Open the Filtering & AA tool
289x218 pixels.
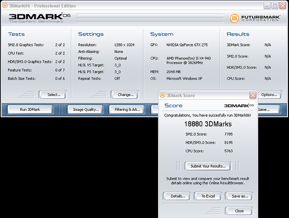127,110
